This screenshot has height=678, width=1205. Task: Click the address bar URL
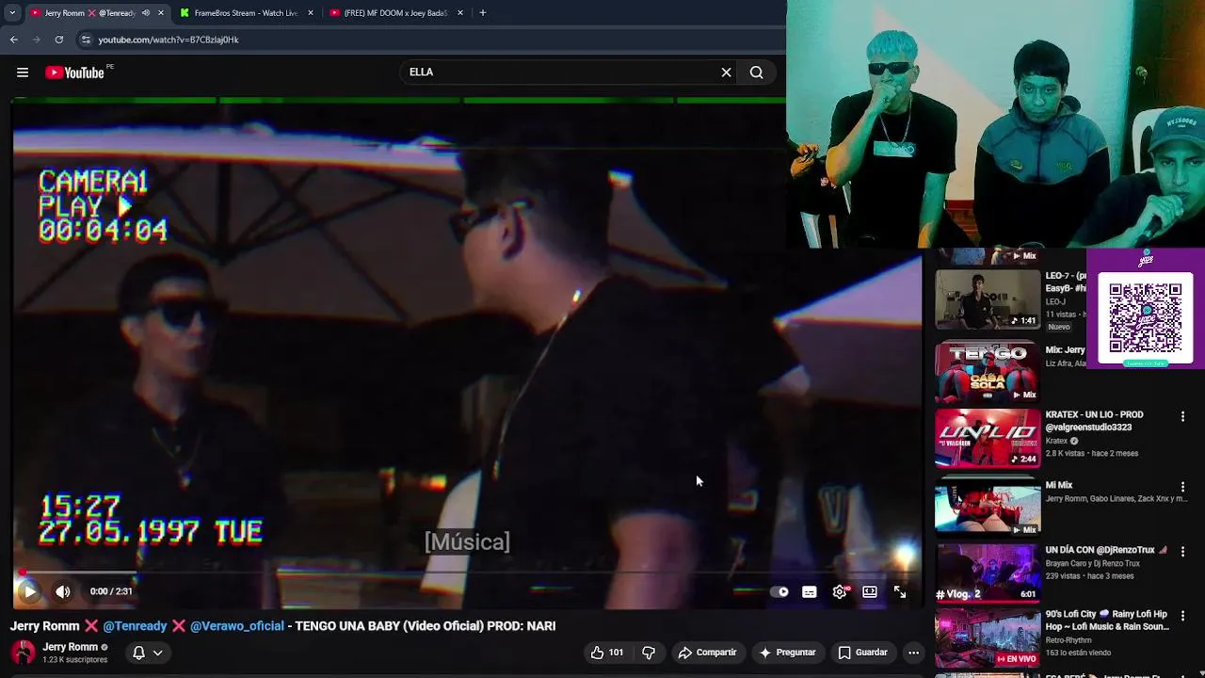[169, 40]
